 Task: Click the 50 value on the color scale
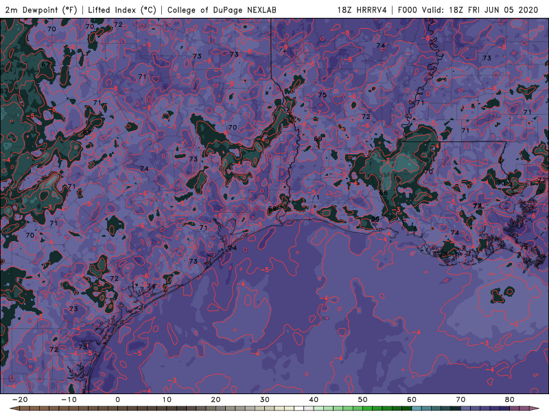tap(363, 400)
